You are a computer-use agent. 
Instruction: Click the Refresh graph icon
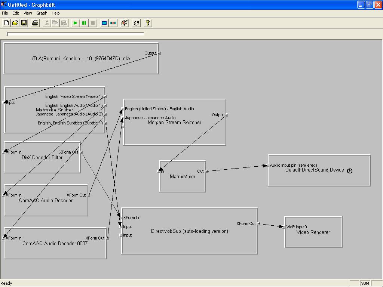(136, 23)
